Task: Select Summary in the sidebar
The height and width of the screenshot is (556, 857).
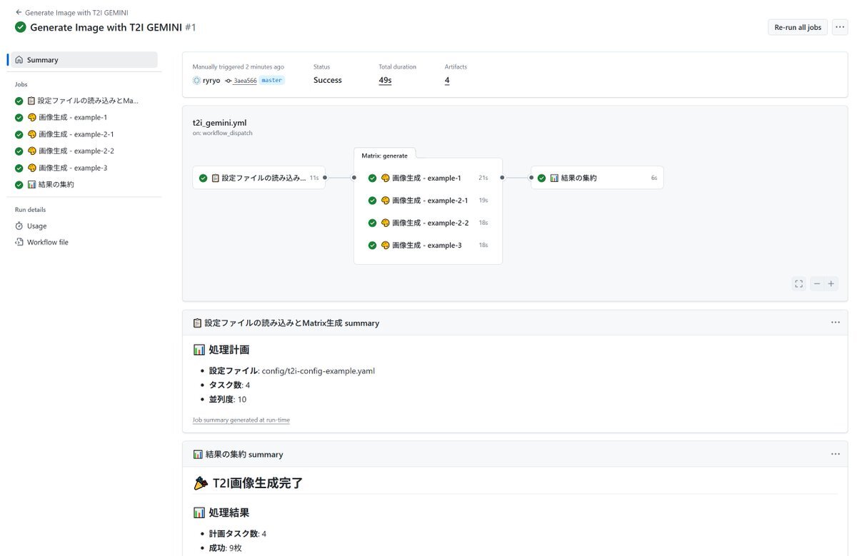Action: [82, 60]
